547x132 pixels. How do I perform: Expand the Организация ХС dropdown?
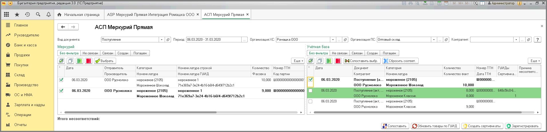[x=333, y=40]
